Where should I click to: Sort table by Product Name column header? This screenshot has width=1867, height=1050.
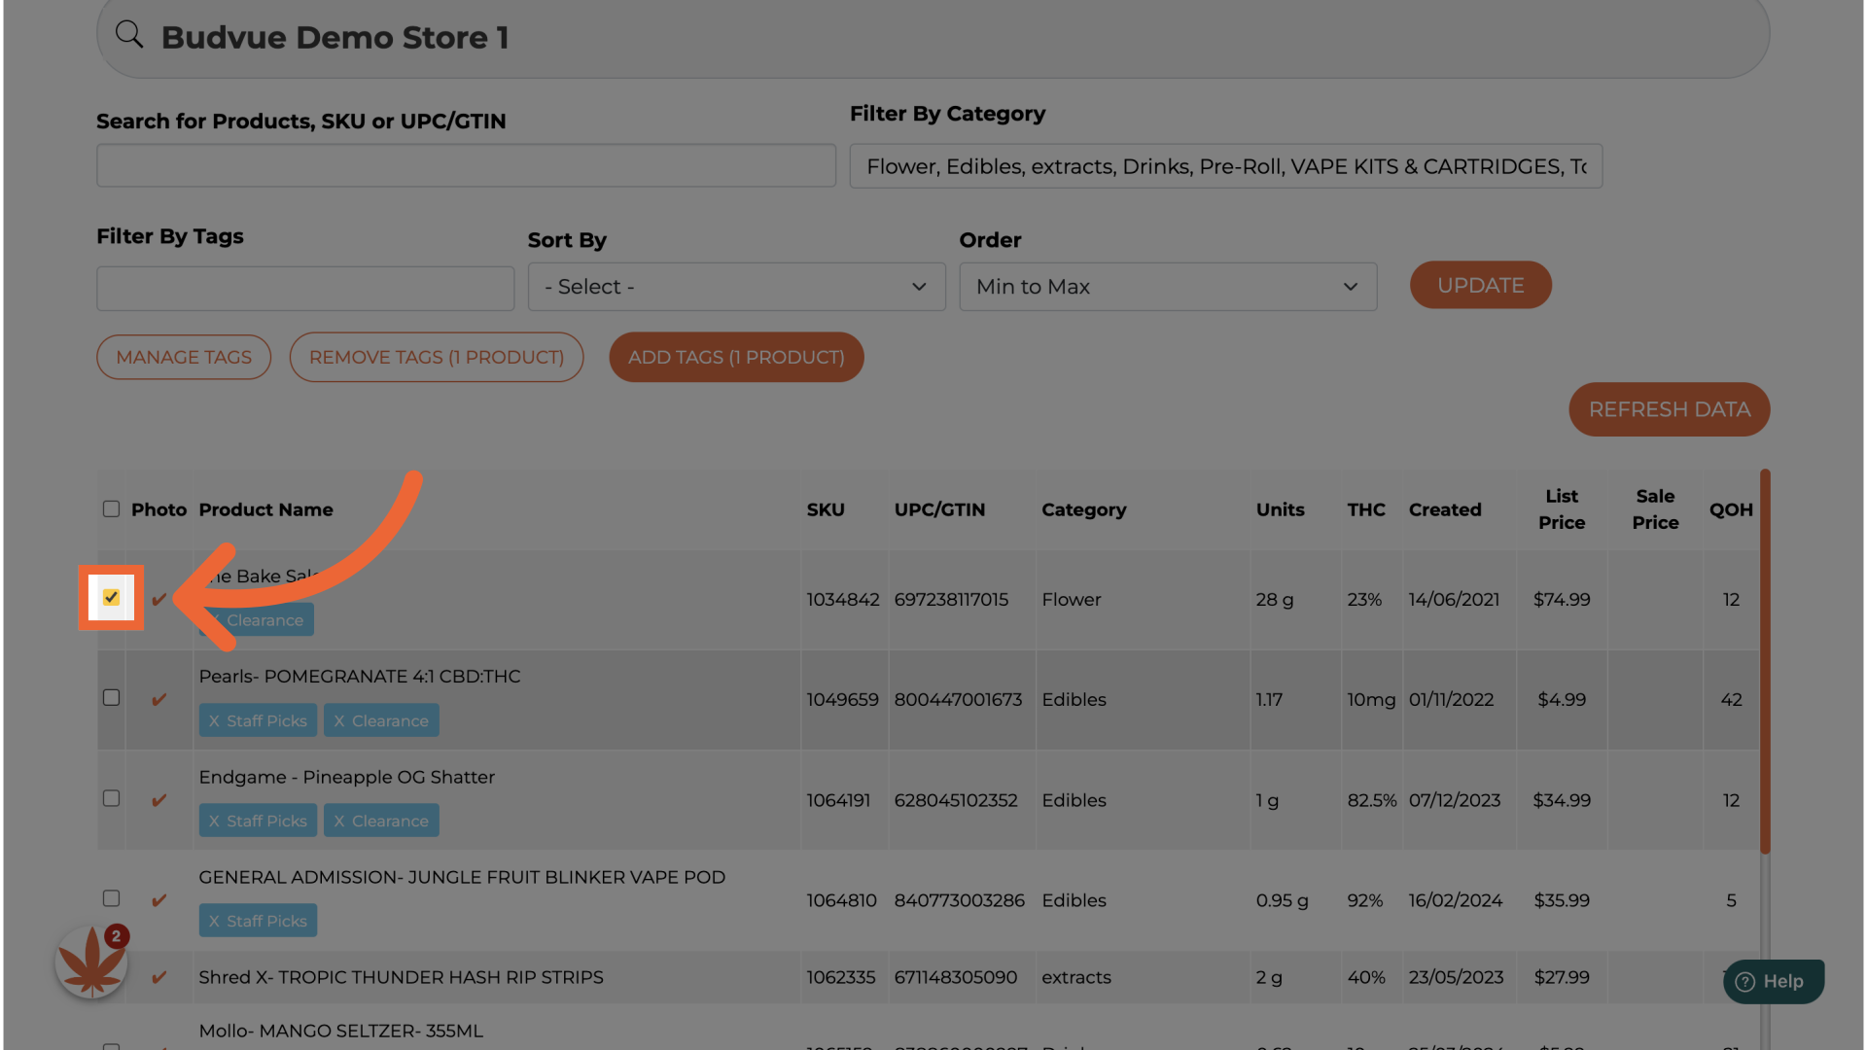click(x=265, y=509)
